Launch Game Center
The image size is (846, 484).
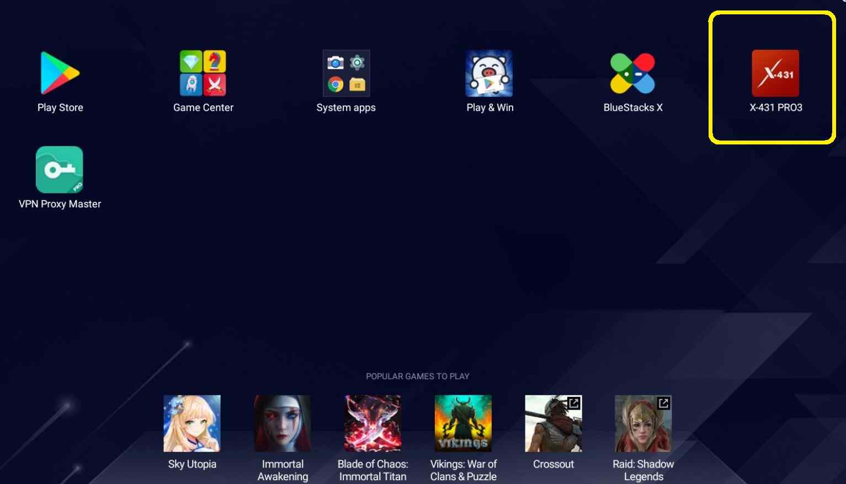click(x=203, y=73)
